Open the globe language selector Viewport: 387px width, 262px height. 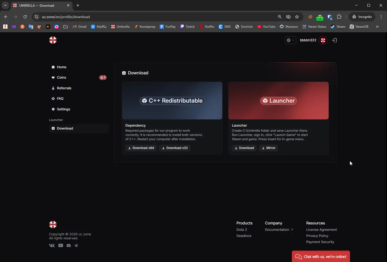pos(290,40)
